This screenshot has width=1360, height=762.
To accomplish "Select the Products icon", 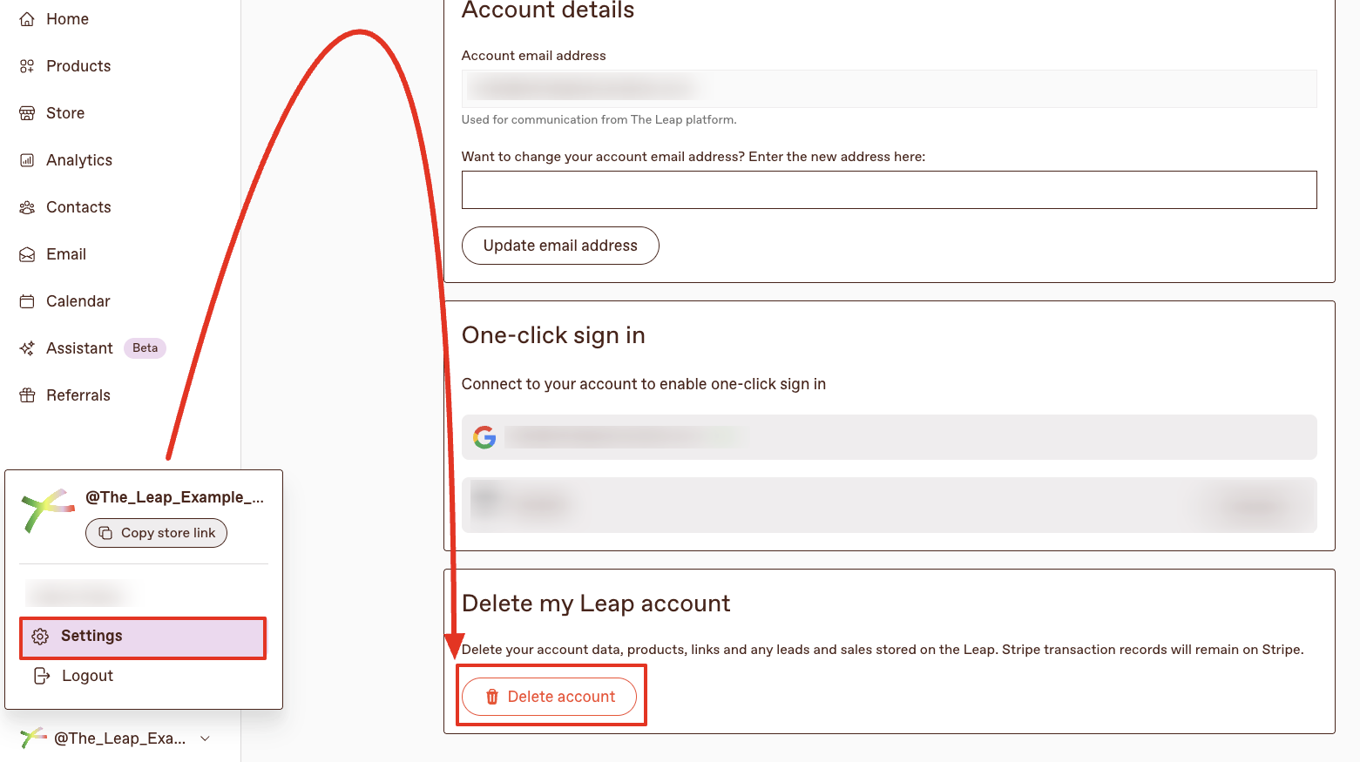I will click(x=27, y=65).
